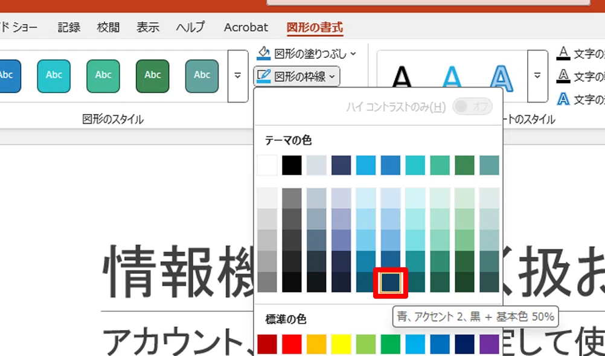Screen dimensions: 605x356
Task: Apply the cyan Abc shape style
Action: 54,76
